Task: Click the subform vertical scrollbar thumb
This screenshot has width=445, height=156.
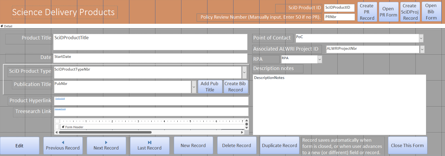Action: 246,124
